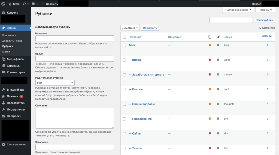279x155 pixels.
Task: Open the updates icon in admin bar
Action: pos(24,4)
